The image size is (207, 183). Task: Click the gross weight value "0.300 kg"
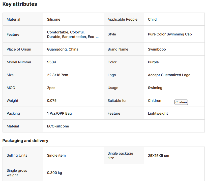54,173
